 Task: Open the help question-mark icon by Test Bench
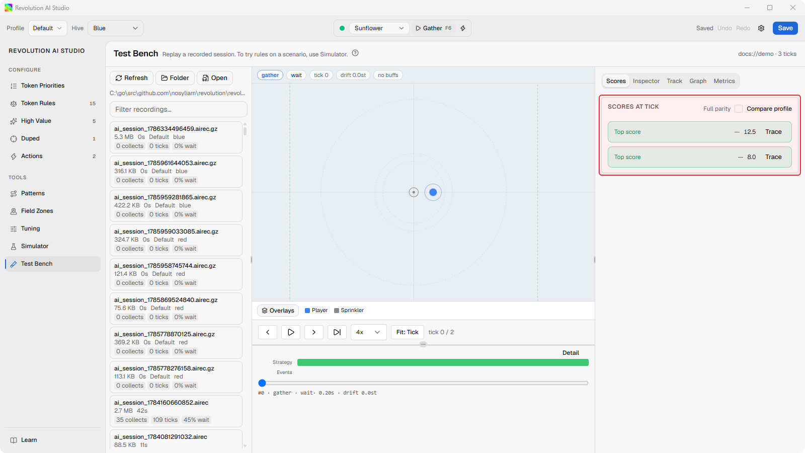[x=355, y=53]
